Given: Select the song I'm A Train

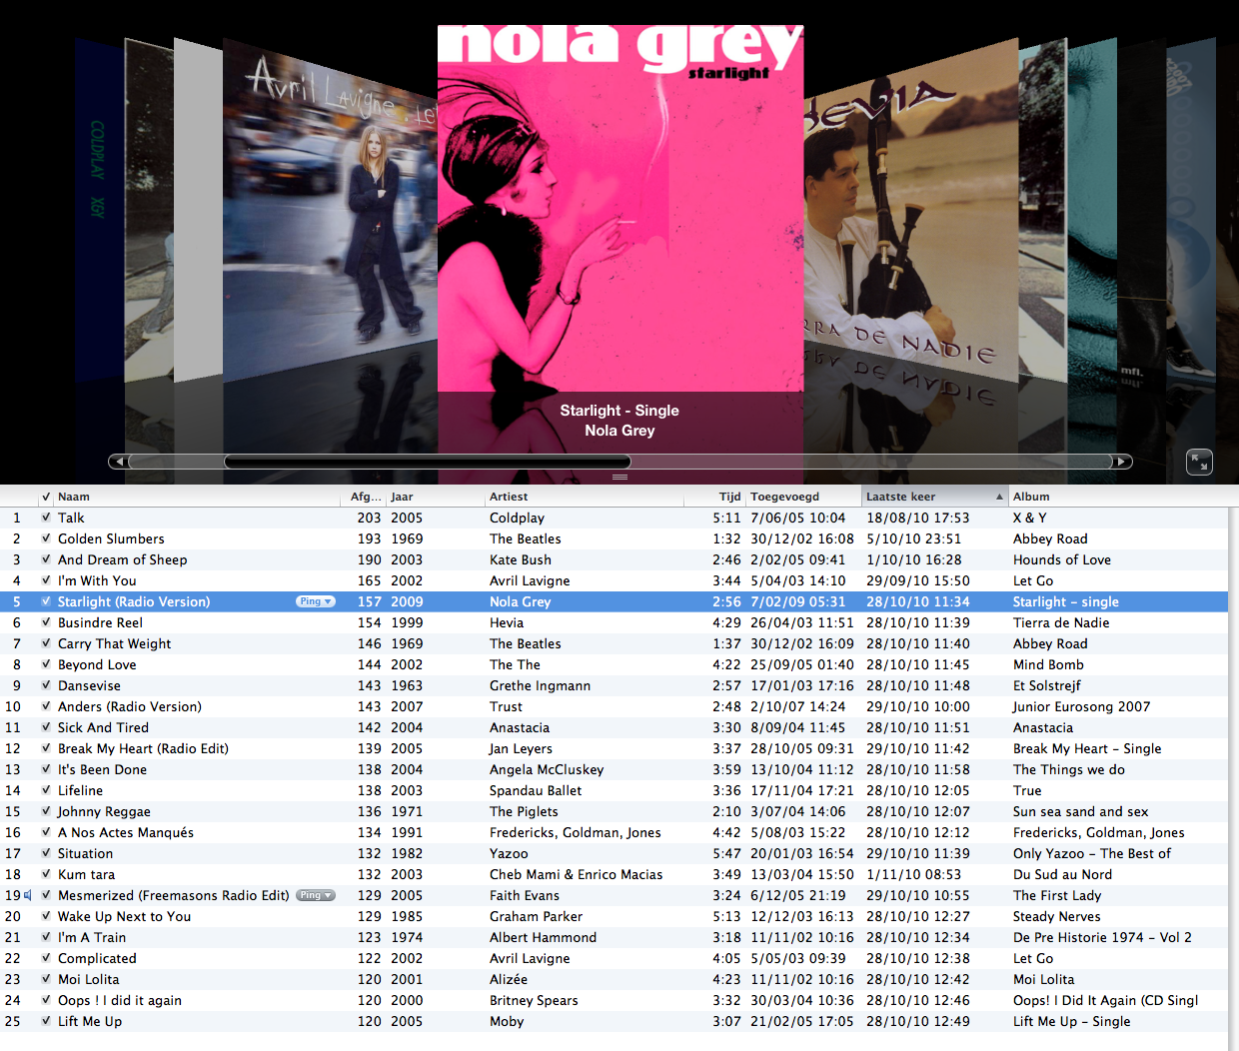Looking at the screenshot, I should (92, 937).
